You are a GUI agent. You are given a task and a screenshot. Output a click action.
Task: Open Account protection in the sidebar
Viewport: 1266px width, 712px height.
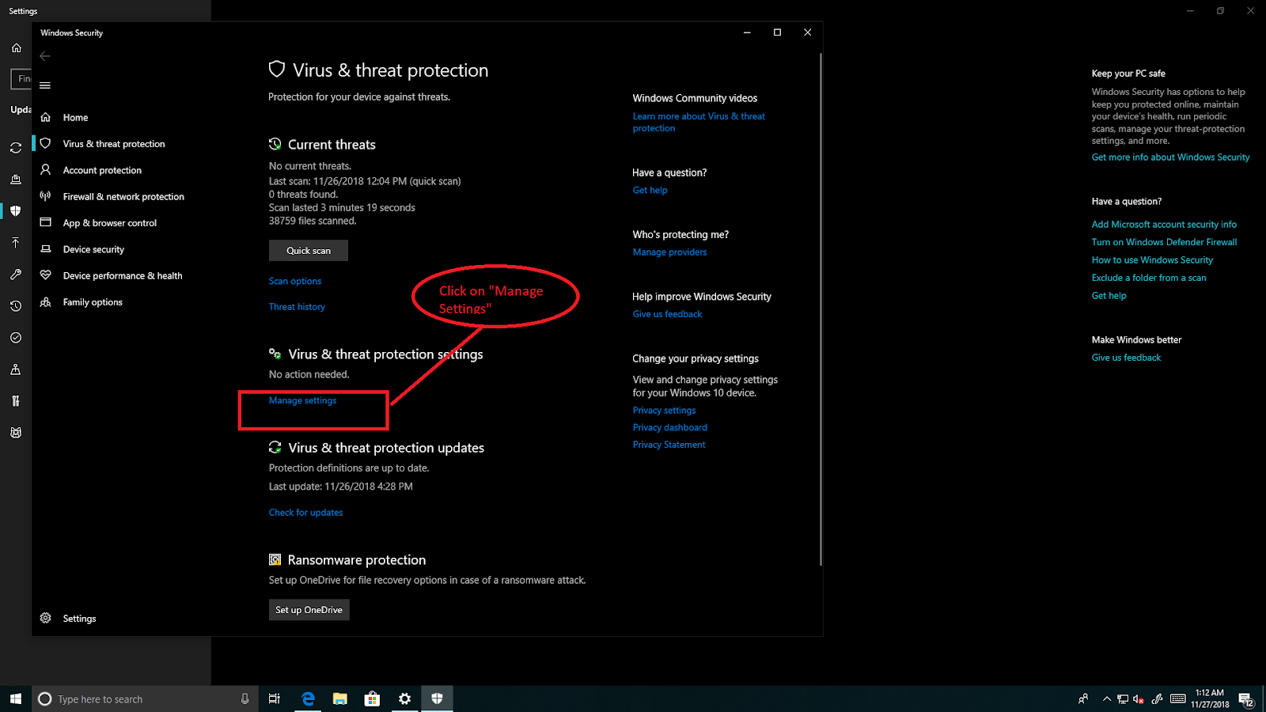[x=101, y=169]
